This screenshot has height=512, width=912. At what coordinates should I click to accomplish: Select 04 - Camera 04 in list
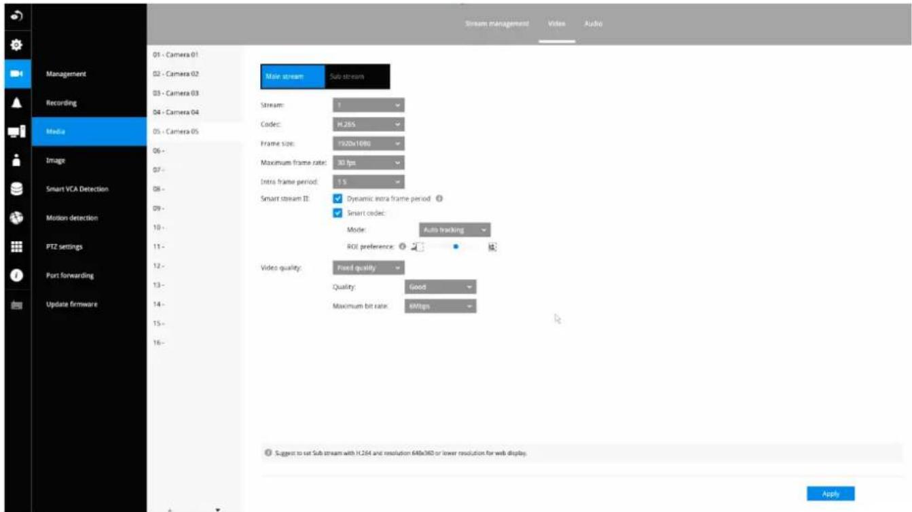195,112
